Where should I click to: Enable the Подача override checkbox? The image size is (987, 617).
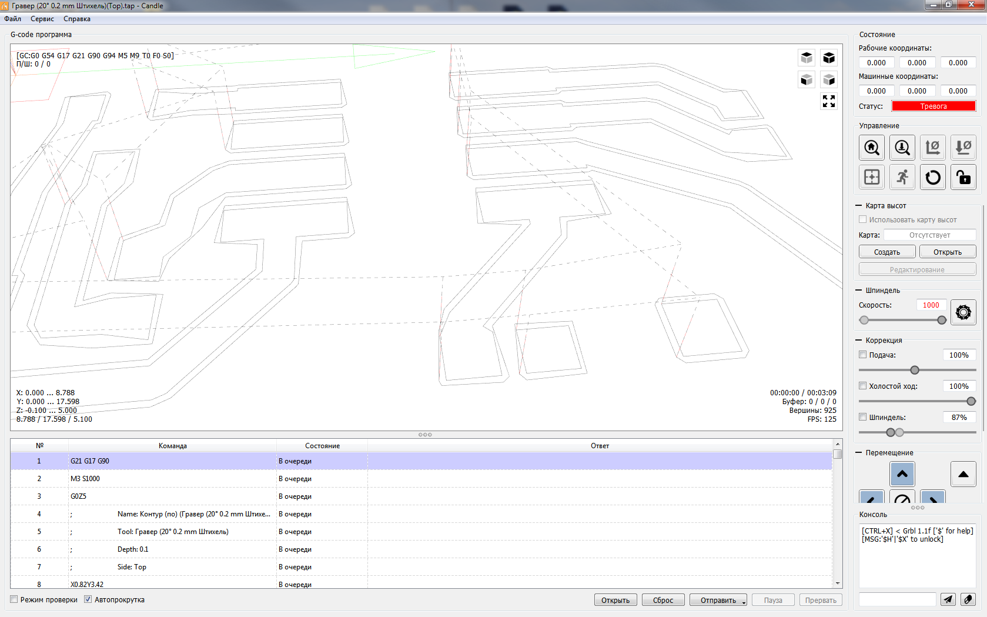click(863, 355)
